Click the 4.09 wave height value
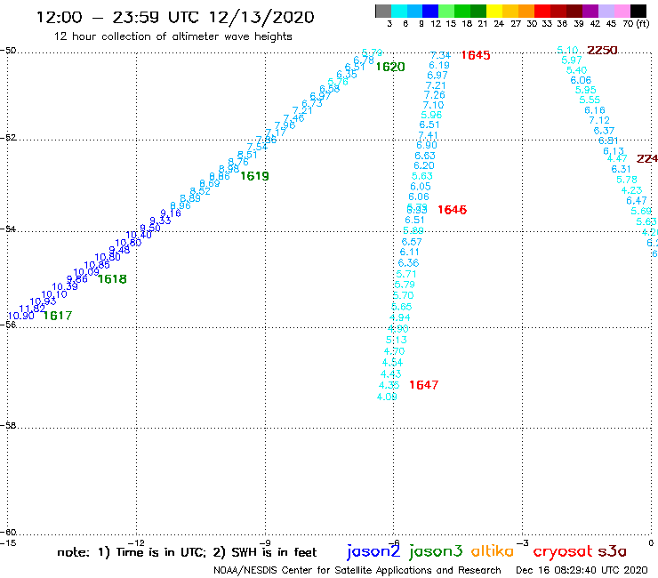 click(x=387, y=397)
